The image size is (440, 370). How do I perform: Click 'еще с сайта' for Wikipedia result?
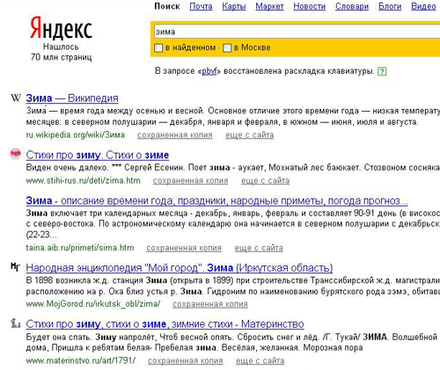tap(250, 135)
